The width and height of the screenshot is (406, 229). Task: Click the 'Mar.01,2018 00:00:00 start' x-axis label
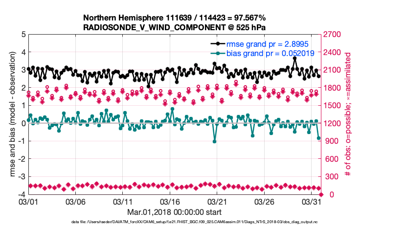point(174,212)
